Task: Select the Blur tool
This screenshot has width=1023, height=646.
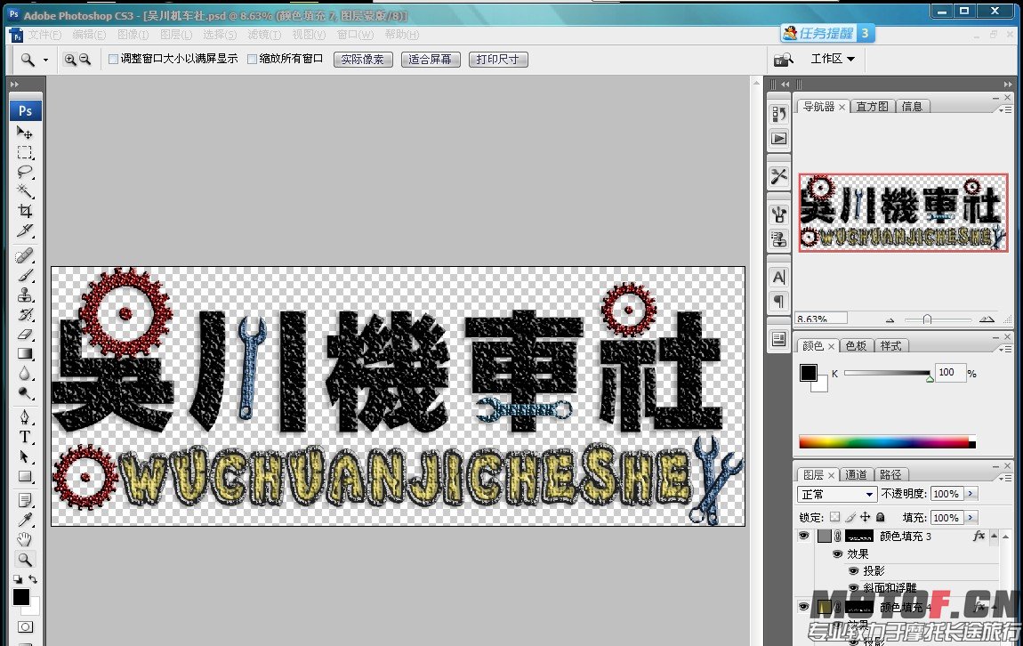Action: pyautogui.click(x=25, y=373)
